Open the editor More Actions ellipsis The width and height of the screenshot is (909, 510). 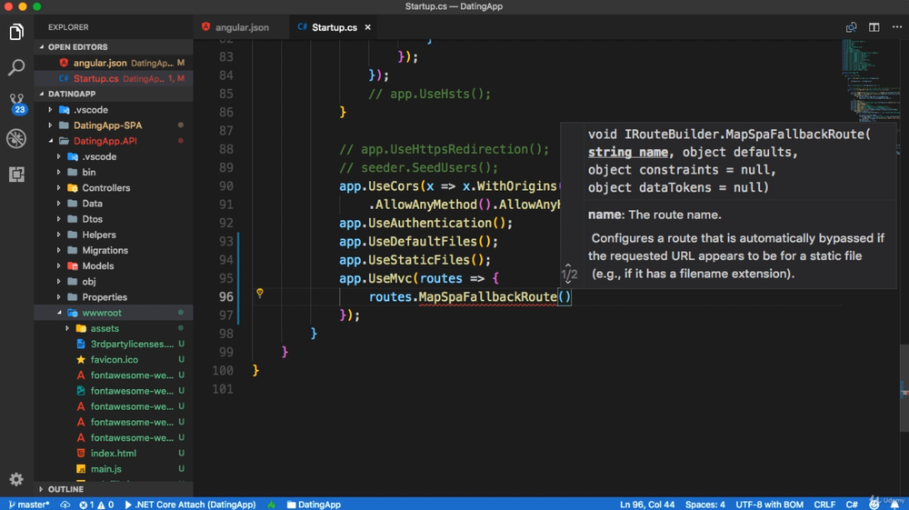(x=896, y=27)
